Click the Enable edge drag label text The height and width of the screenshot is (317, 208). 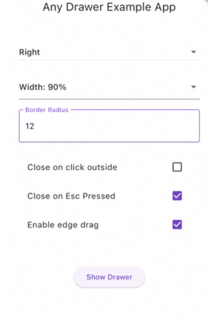click(63, 225)
